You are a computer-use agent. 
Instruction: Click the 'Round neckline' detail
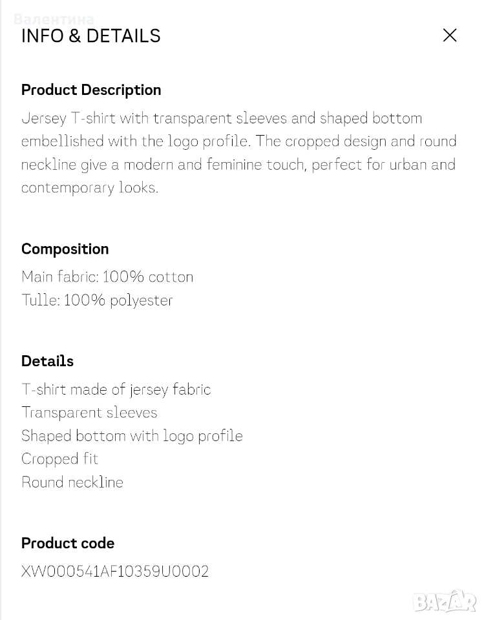(x=72, y=482)
